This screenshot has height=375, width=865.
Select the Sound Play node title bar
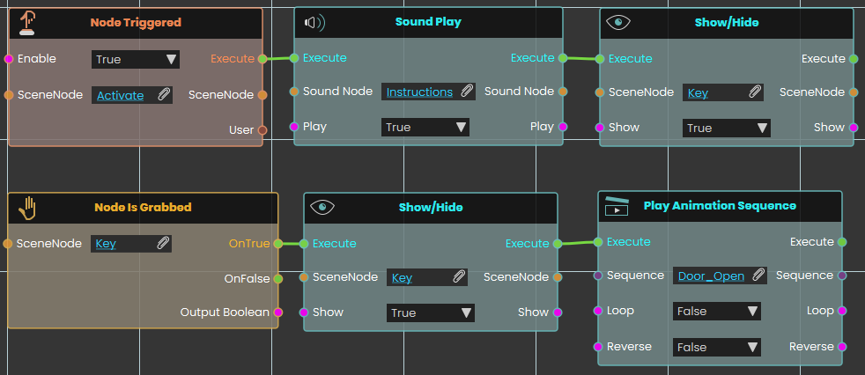click(428, 23)
